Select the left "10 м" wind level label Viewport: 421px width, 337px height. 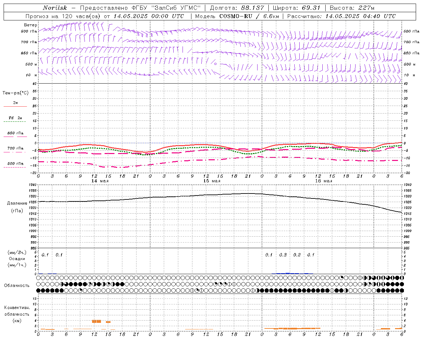(31, 75)
